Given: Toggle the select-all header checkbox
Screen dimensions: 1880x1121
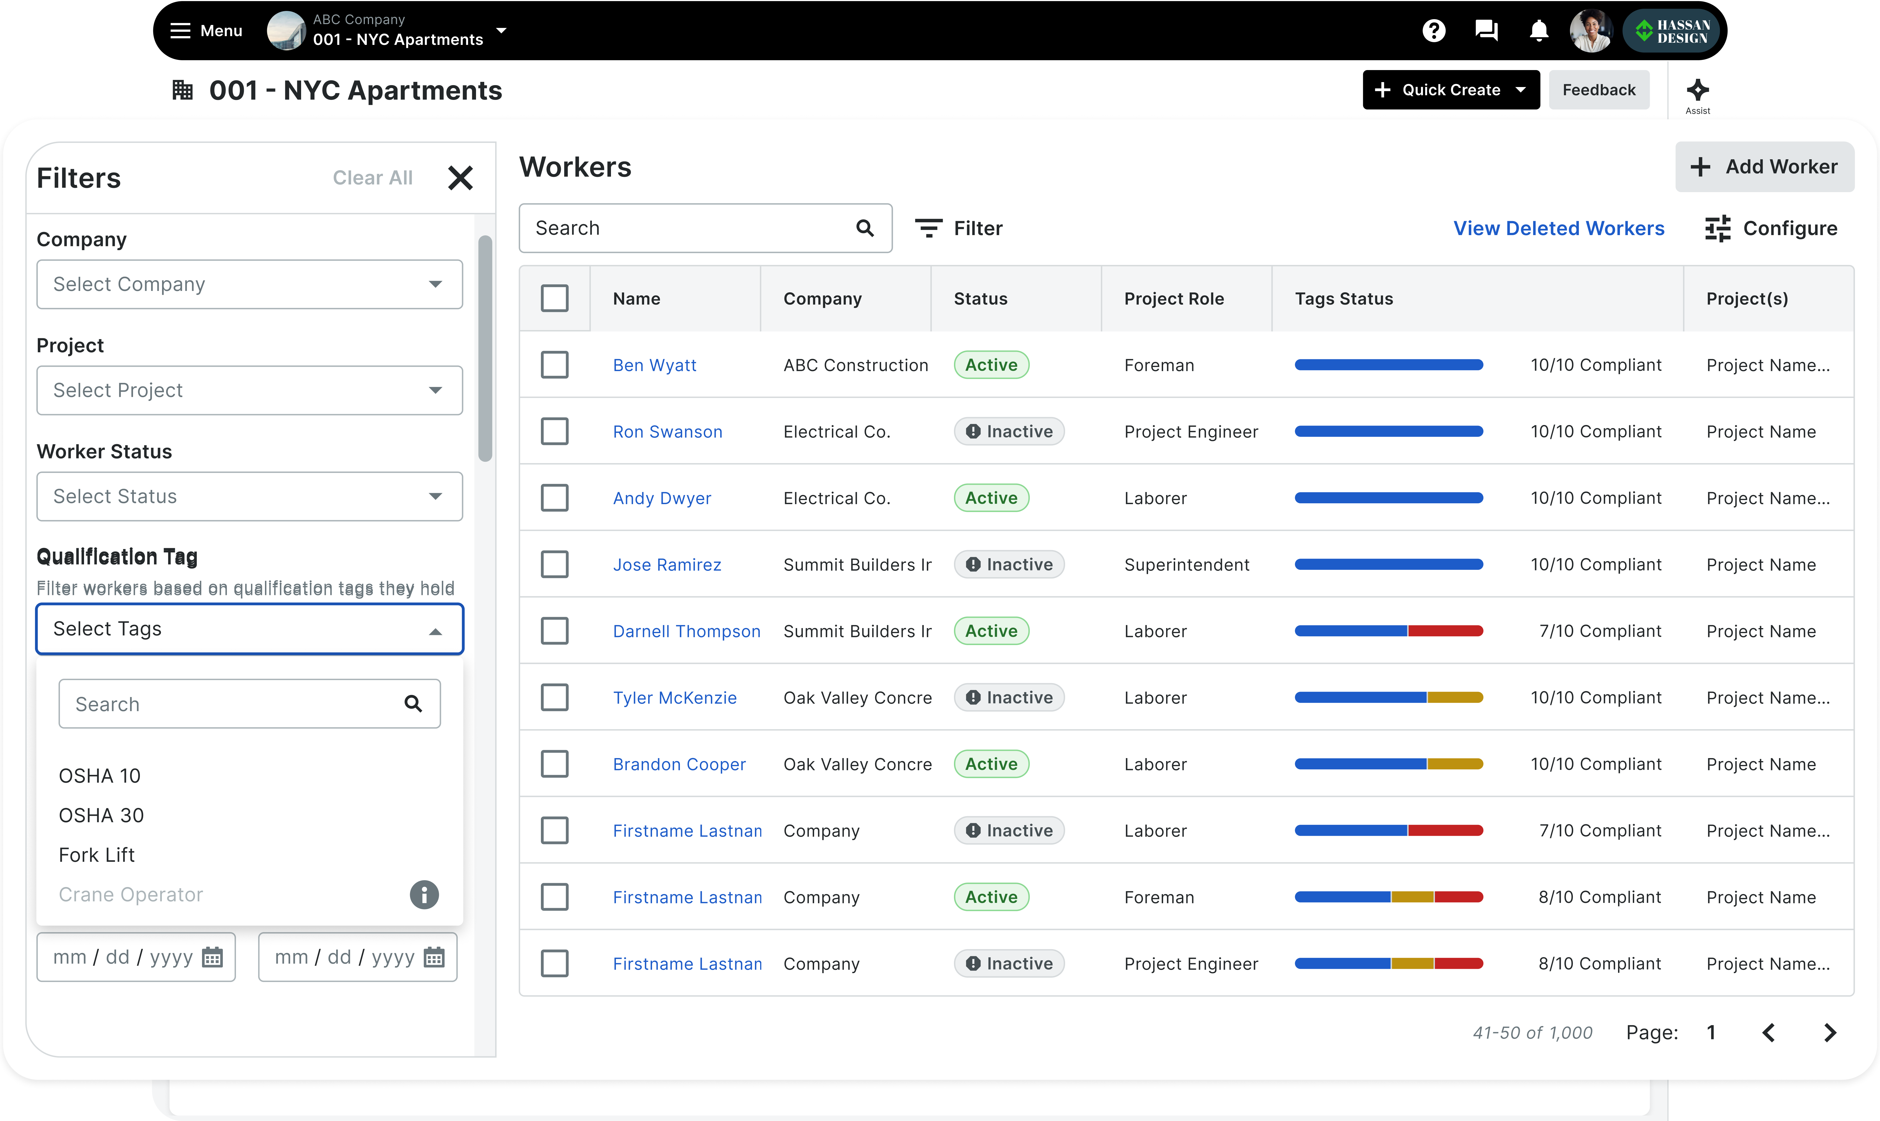Looking at the screenshot, I should click(554, 298).
